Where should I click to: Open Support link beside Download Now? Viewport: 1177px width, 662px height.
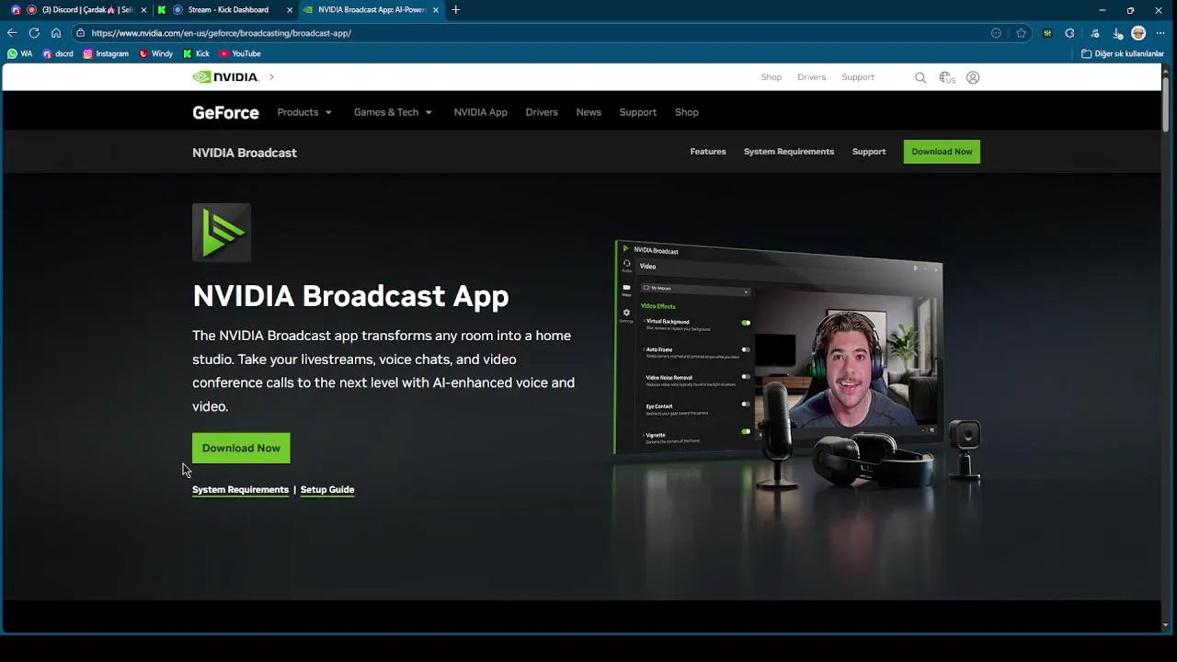point(869,152)
